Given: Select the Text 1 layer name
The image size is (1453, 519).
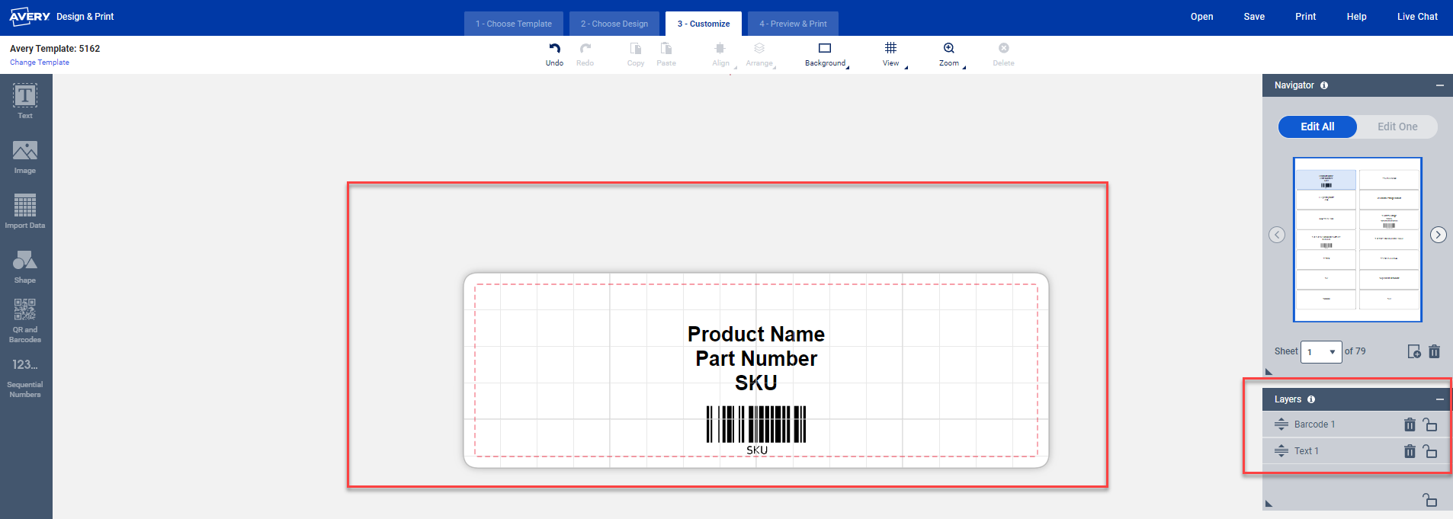Looking at the screenshot, I should [x=1307, y=451].
